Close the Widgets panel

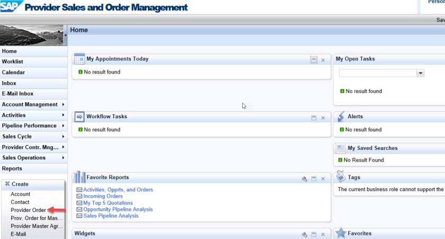click(323, 234)
